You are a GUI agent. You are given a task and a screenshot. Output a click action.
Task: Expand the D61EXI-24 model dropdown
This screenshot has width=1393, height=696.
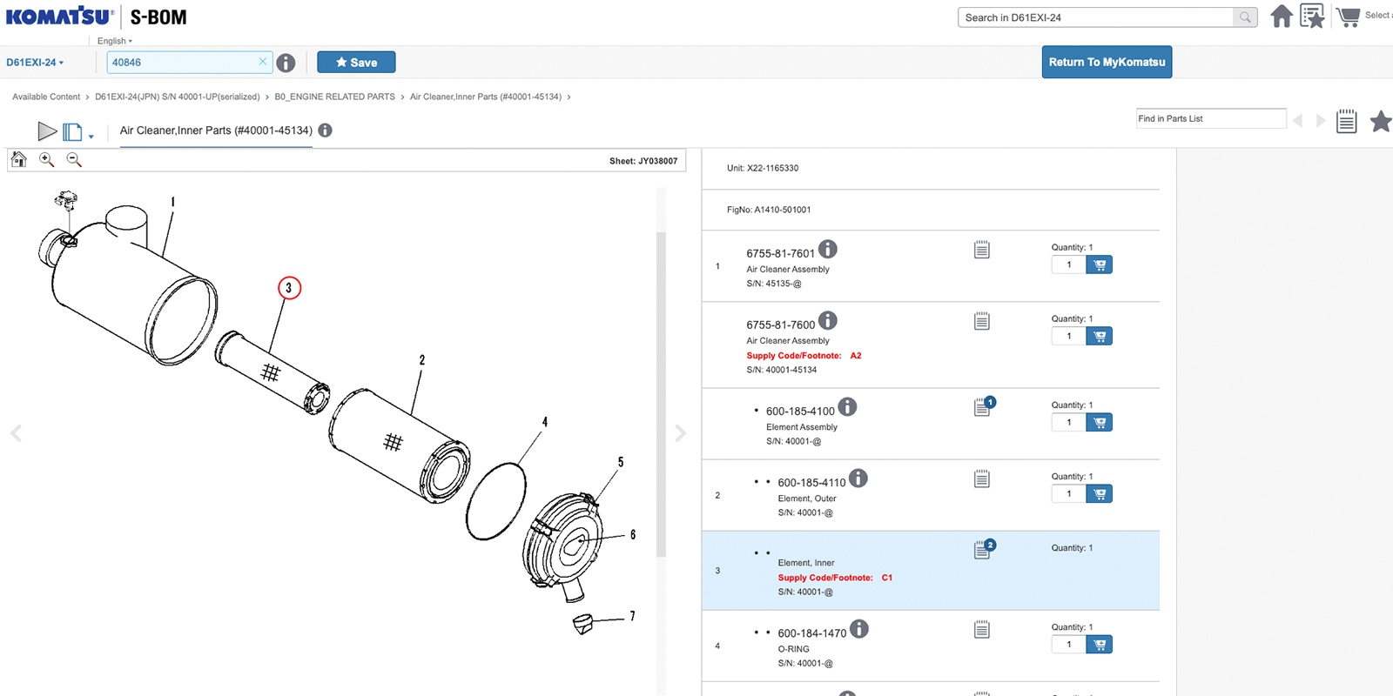(x=35, y=63)
